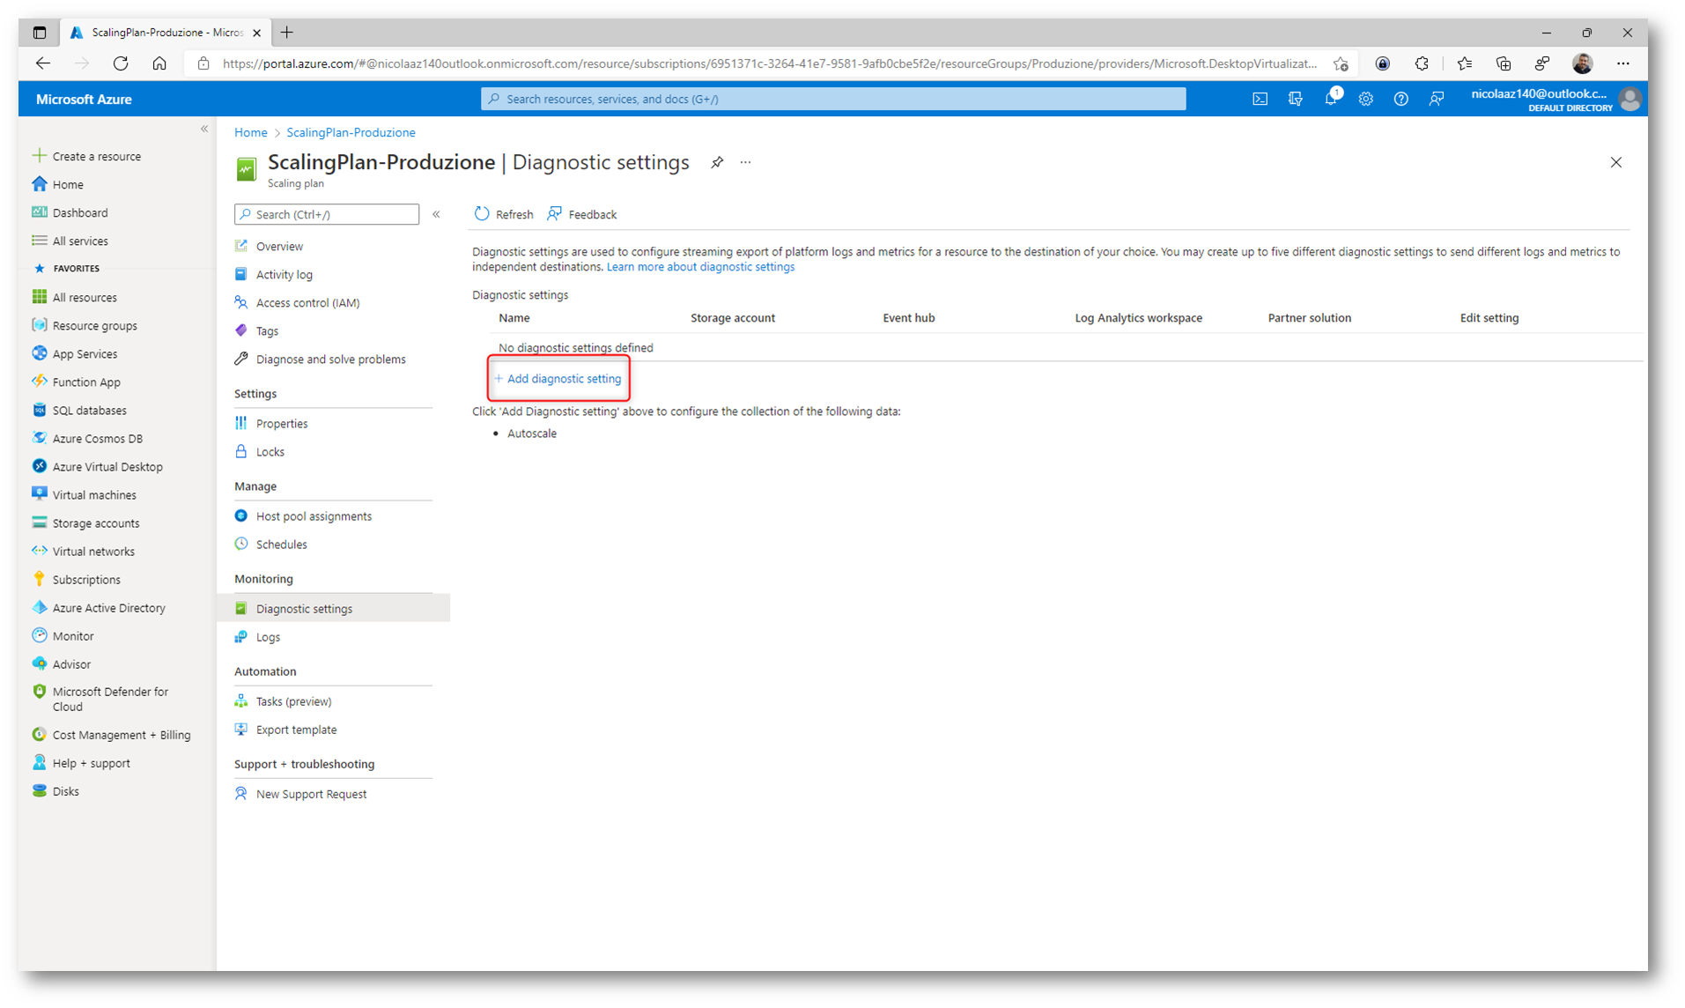The width and height of the screenshot is (1685, 1008).
Task: Open Function App favorite
Action: tap(86, 382)
